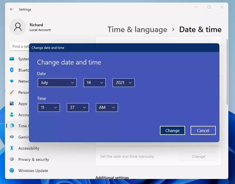Click the Personalization paintbrush icon
Image resolution: width=235 pixels, height=184 pixels.
pyautogui.click(x=12, y=92)
